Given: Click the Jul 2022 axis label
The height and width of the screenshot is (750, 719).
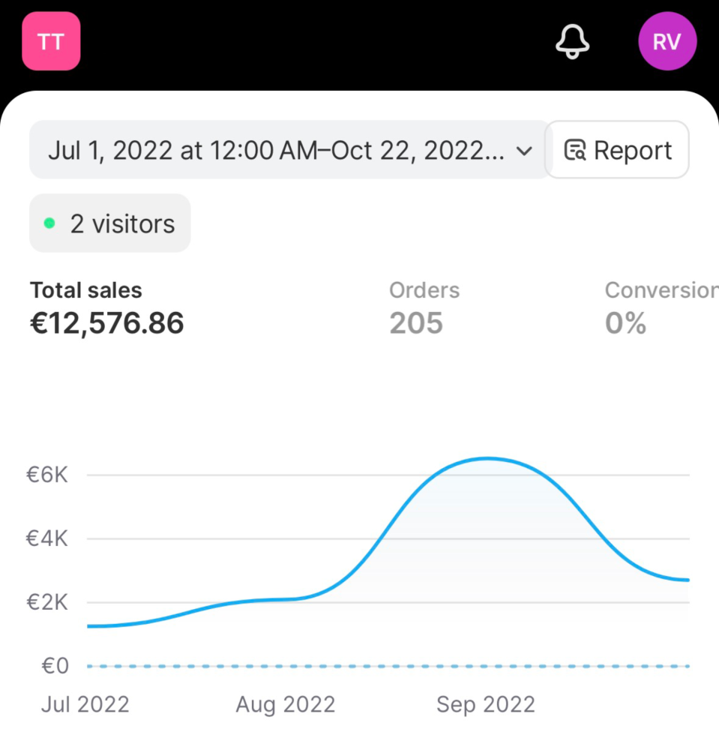Looking at the screenshot, I should point(85,704).
